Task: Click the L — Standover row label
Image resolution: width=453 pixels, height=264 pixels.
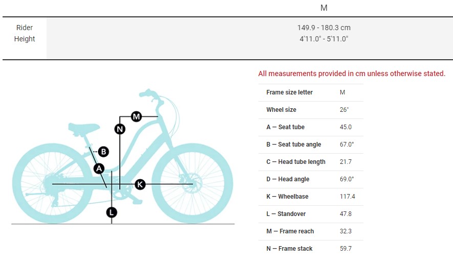Action: tap(287, 214)
